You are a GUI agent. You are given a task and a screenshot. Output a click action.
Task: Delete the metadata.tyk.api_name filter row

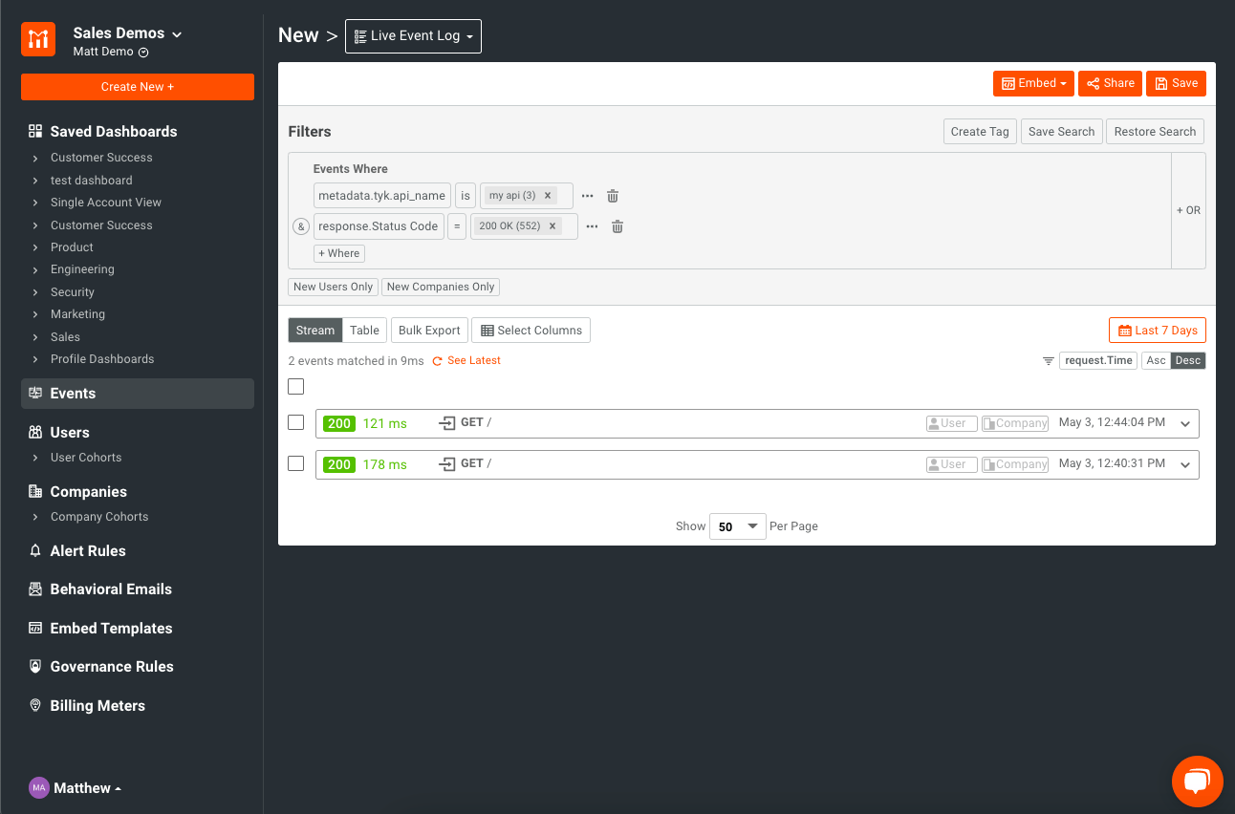click(x=613, y=196)
